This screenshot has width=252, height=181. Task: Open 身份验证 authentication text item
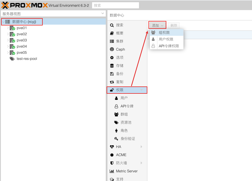point(128,138)
